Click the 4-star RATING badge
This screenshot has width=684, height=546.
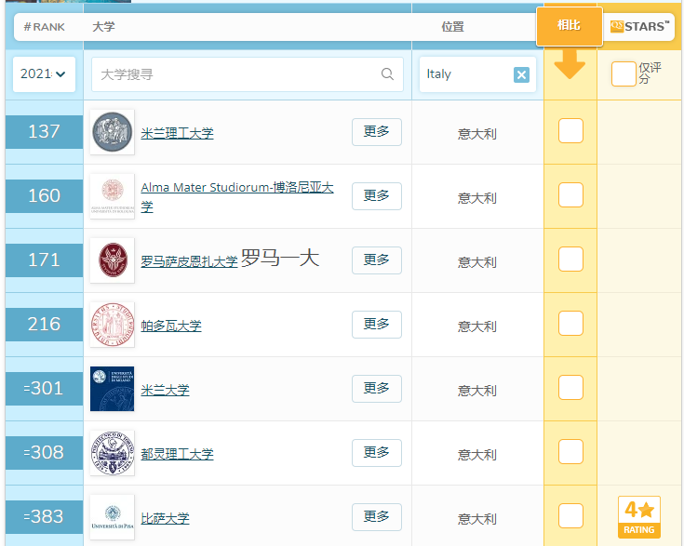(639, 517)
